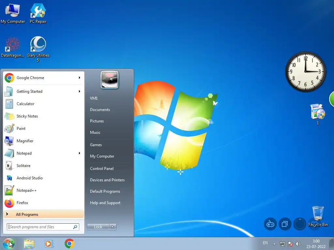
Task: Select the PC Repair desktop shortcut
Action: 38,13
